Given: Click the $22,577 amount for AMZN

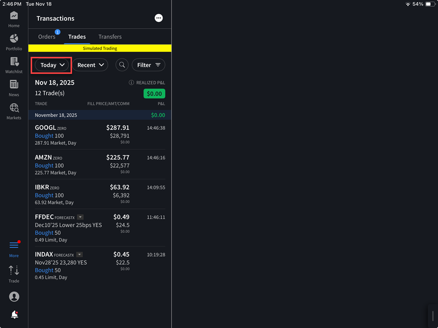Looking at the screenshot, I should pyautogui.click(x=120, y=166).
